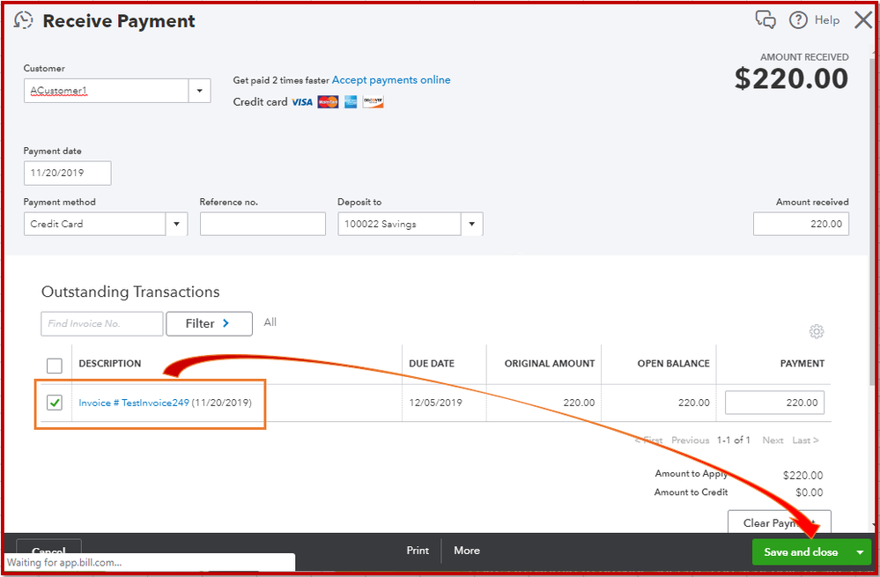
Task: Click the ORIGINAL AMOUNT column header
Action: (550, 364)
